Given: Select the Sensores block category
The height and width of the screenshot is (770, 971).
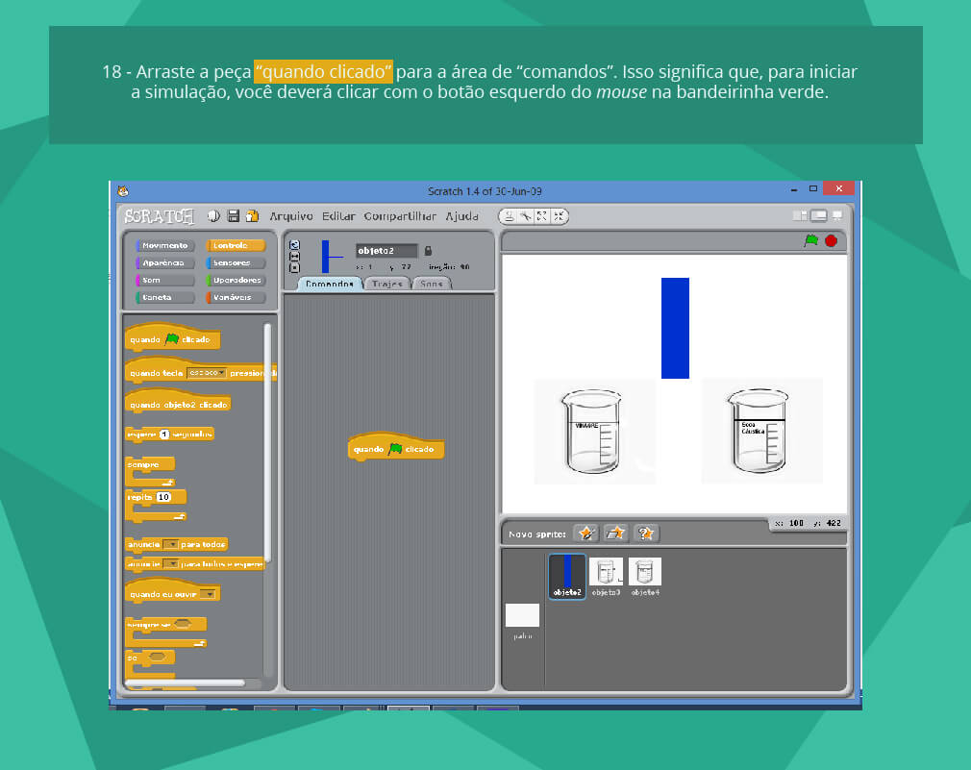Looking at the screenshot, I should tap(236, 263).
